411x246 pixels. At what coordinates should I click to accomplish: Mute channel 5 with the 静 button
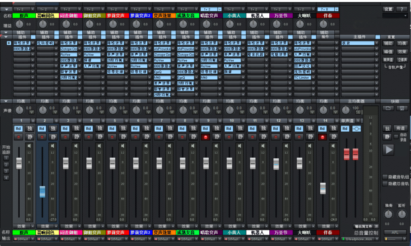(123, 137)
